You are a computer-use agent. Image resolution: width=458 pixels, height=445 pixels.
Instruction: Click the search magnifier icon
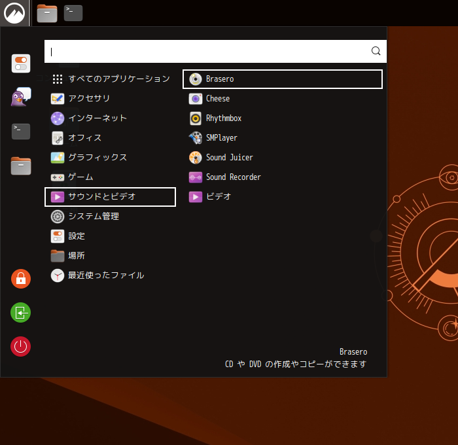click(x=376, y=51)
